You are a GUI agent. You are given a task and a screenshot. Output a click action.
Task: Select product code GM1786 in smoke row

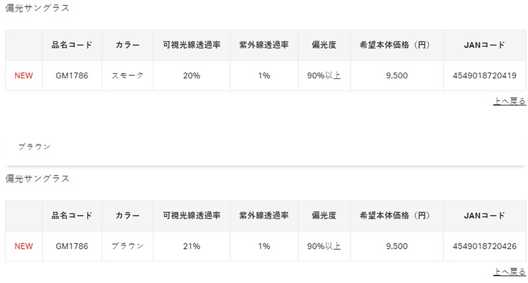point(72,76)
